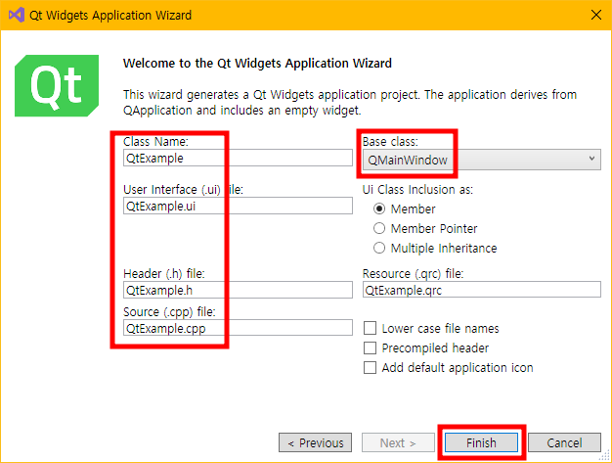612x463 pixels.
Task: Check Add default application icon
Action: 370,368
